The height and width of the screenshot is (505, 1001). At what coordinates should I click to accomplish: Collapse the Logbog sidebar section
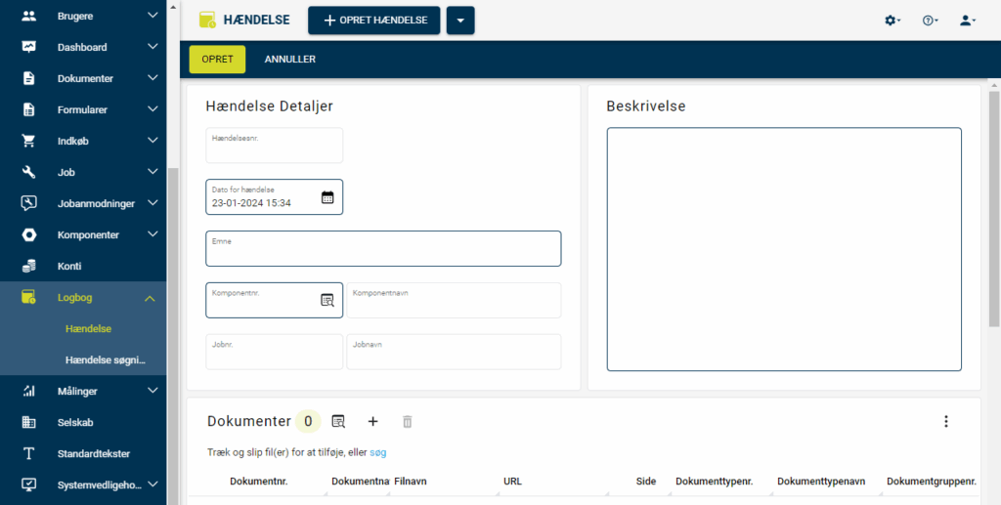pyautogui.click(x=151, y=298)
